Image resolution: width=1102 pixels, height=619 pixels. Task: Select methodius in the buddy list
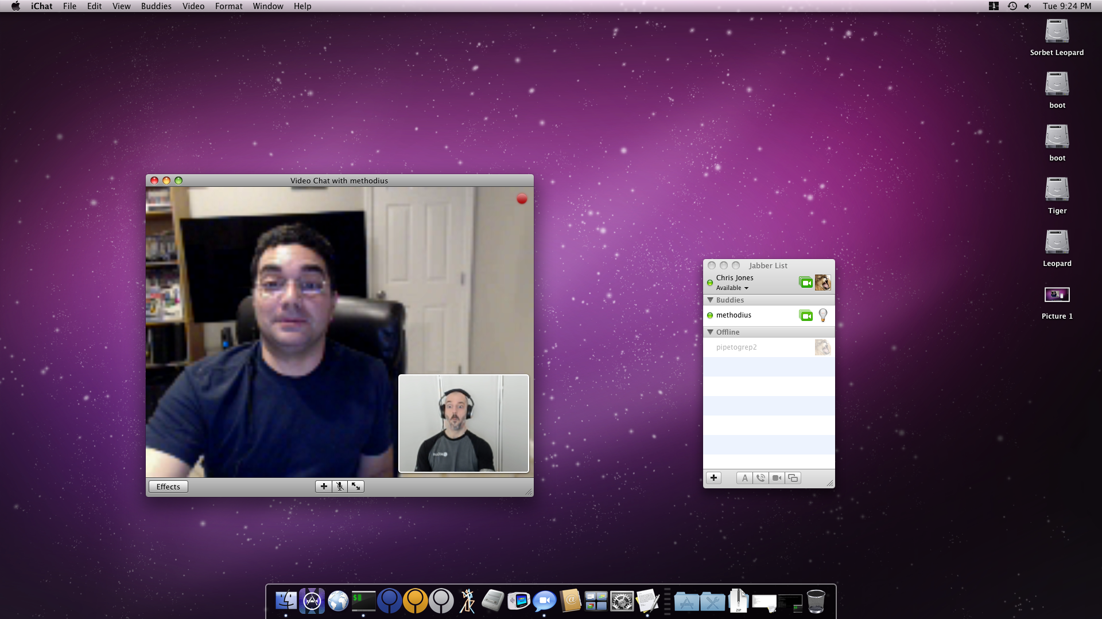[x=769, y=315]
